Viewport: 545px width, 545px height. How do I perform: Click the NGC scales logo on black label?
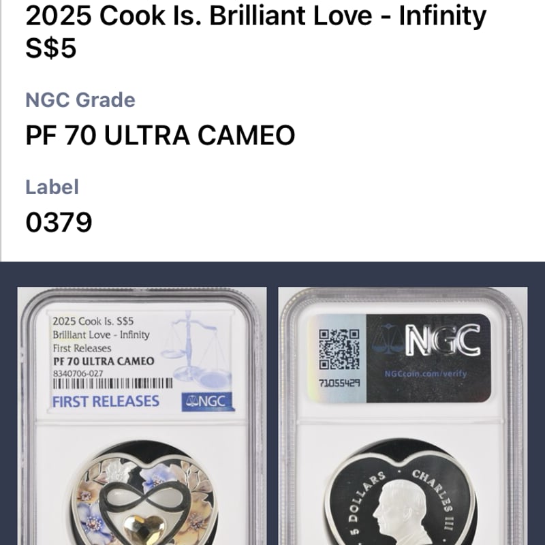[x=388, y=339]
